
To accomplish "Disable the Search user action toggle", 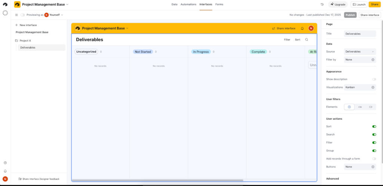I will [x=374, y=134].
